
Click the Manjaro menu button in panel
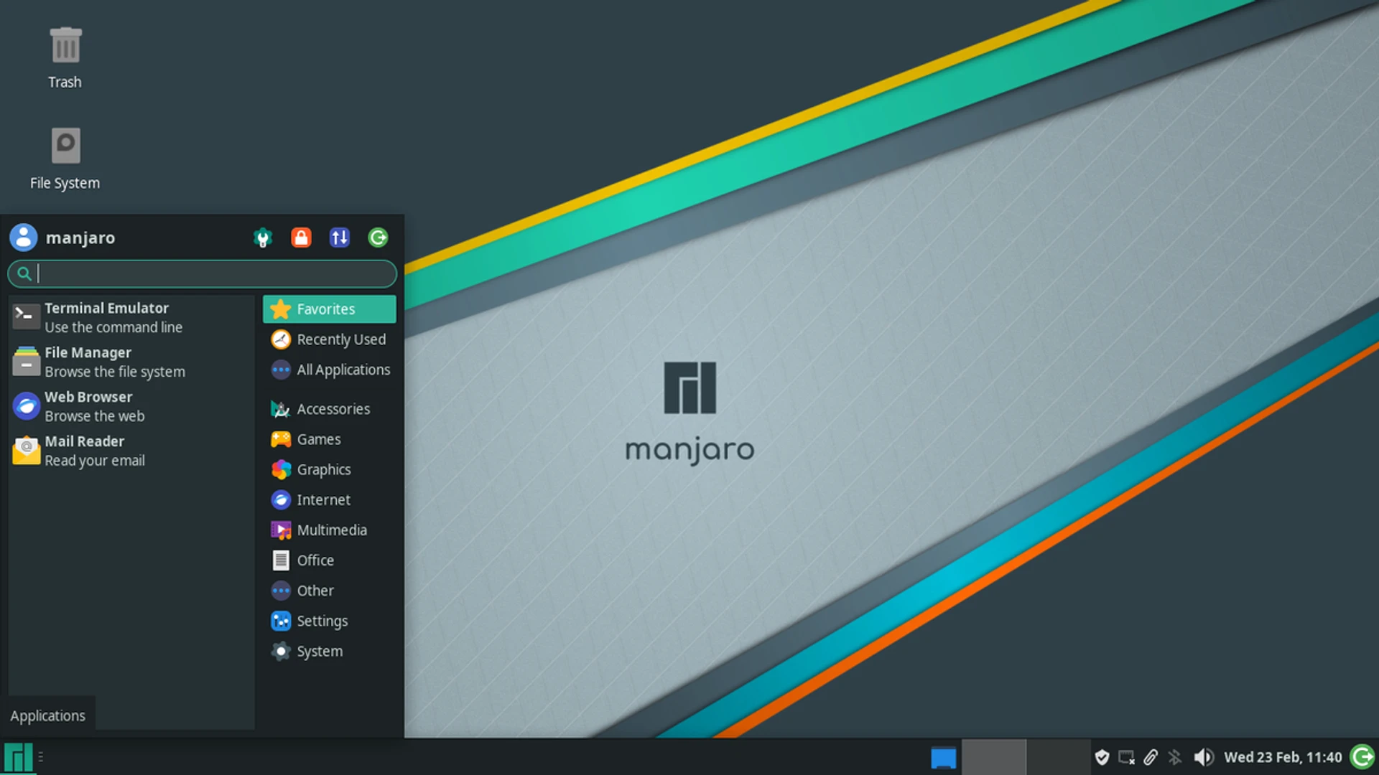pos(18,757)
